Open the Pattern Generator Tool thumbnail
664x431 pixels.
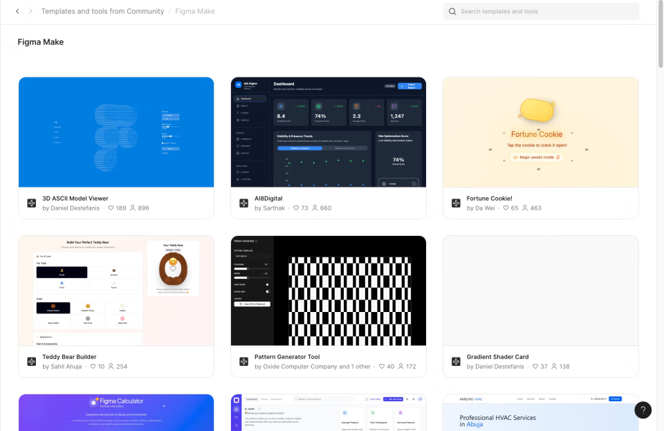(328, 291)
